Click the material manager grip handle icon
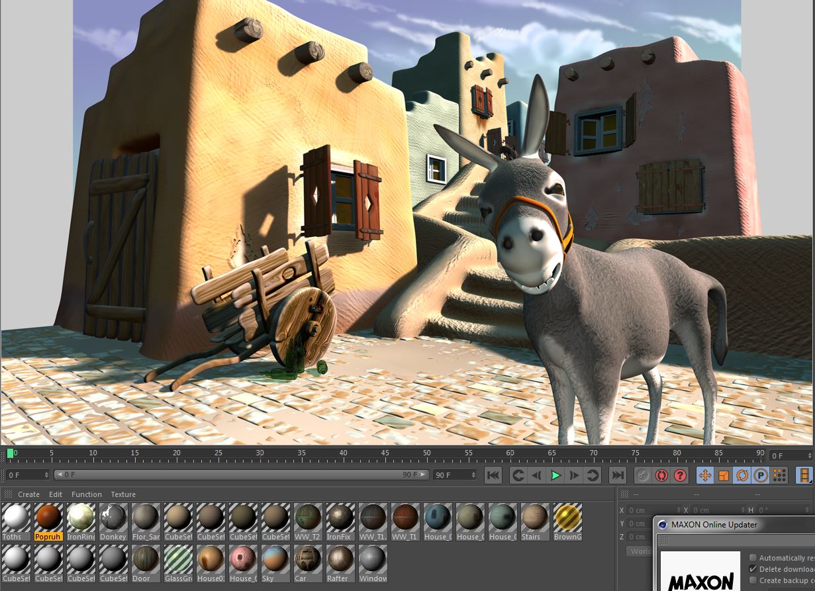The height and width of the screenshot is (591, 815). pyautogui.click(x=9, y=494)
